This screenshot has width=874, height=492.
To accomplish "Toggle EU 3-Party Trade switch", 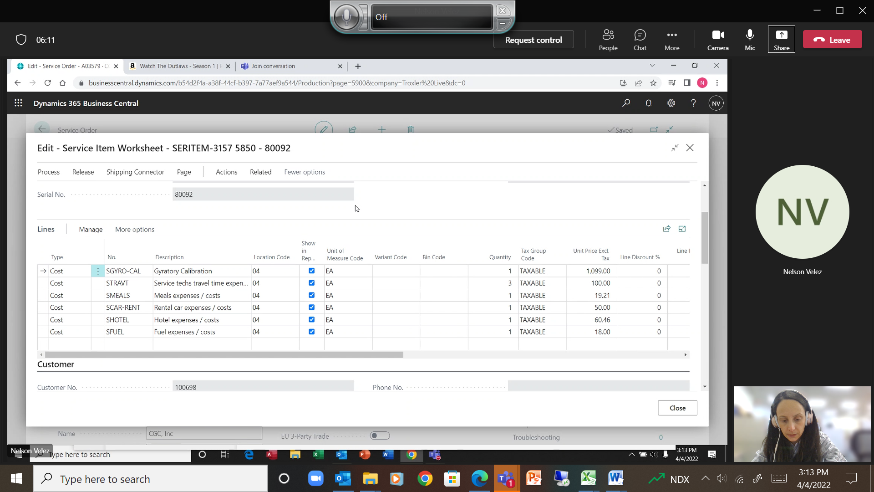I will 380,436.
